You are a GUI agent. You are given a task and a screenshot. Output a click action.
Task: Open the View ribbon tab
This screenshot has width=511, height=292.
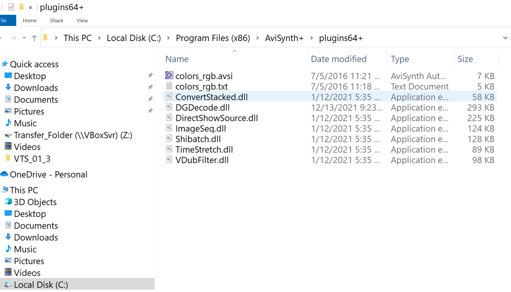(x=82, y=20)
